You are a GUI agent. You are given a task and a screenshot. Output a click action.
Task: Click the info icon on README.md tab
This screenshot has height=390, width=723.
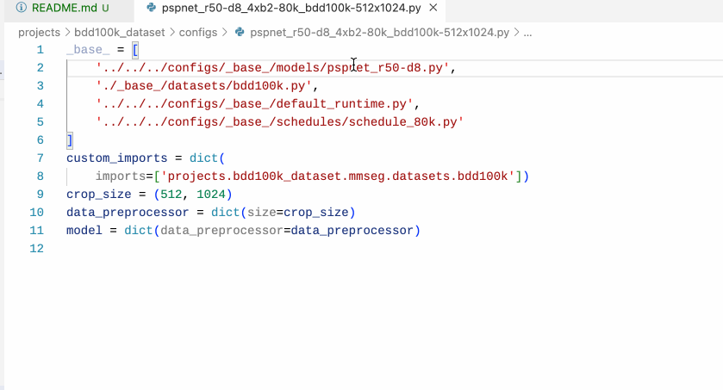pos(22,8)
